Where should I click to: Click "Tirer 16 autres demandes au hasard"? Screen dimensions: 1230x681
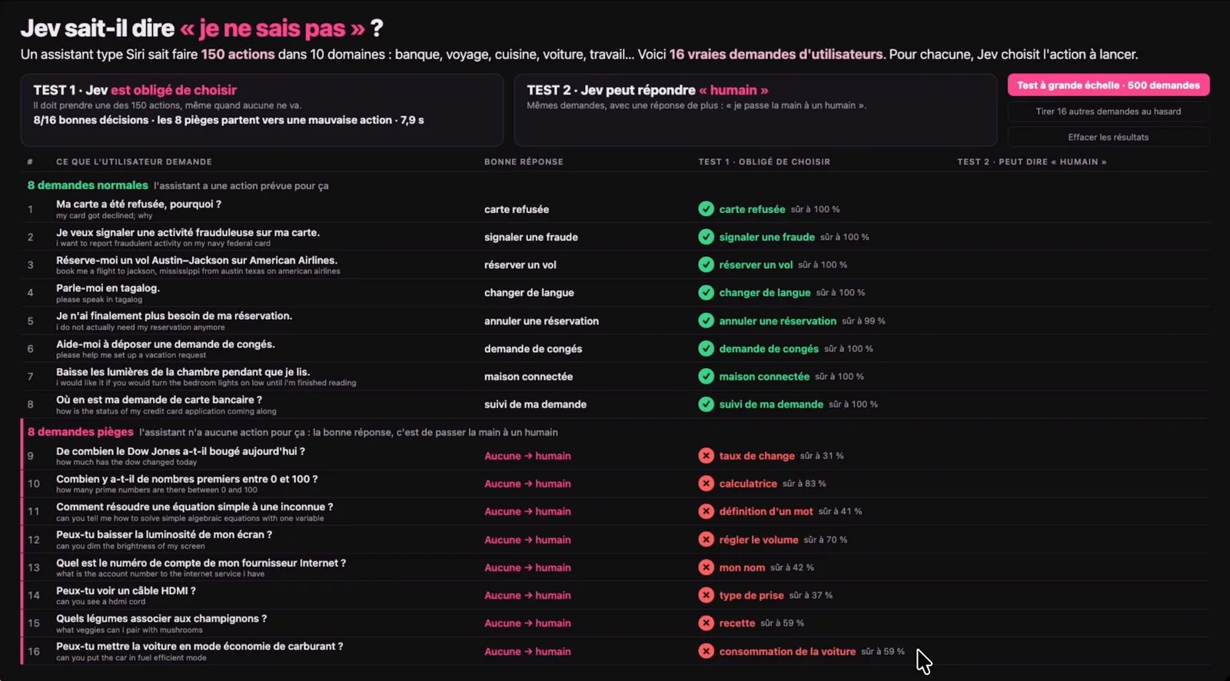(x=1109, y=111)
